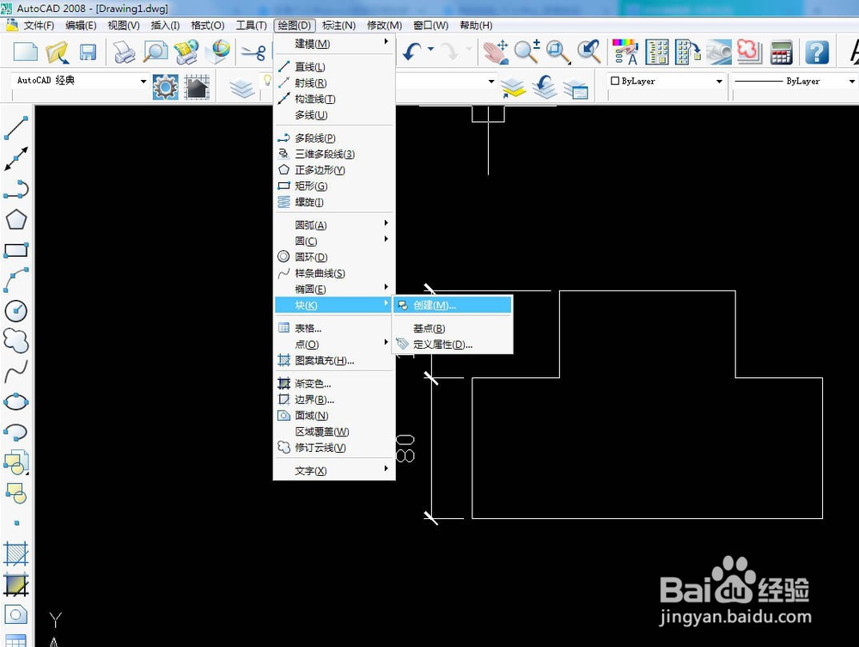The width and height of the screenshot is (859, 647).
Task: Select 面域(N) menu entry
Action: click(334, 416)
